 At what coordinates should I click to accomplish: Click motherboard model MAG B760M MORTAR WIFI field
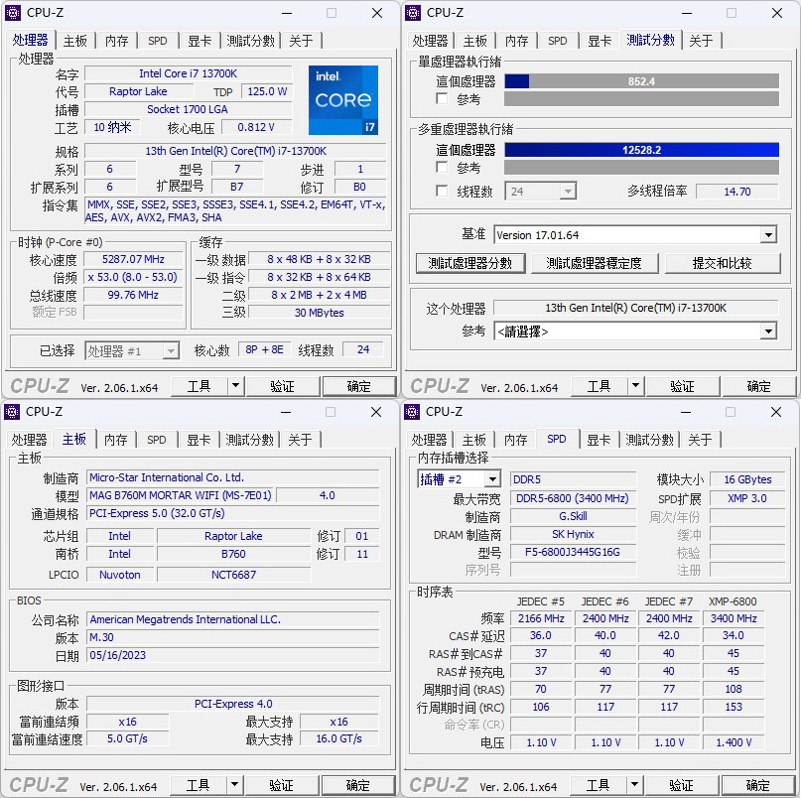point(181,495)
